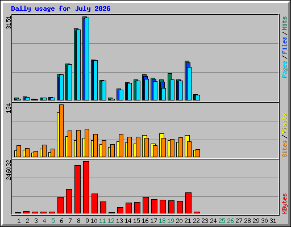This screenshot has width=291, height=227.
Task: Click day label "10" on the axis
Action: [94, 221]
